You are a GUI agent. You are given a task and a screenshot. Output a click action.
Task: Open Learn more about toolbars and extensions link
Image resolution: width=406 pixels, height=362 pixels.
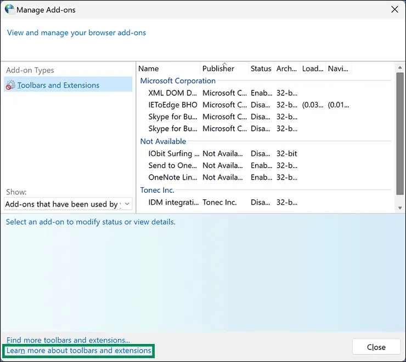(x=78, y=350)
